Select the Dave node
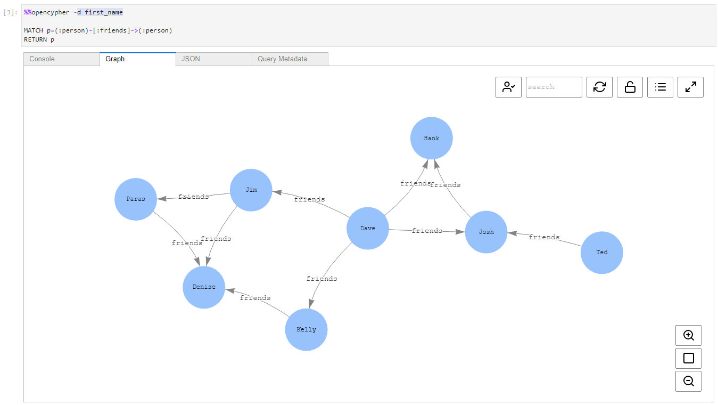Image resolution: width=718 pixels, height=405 pixels. 367,228
